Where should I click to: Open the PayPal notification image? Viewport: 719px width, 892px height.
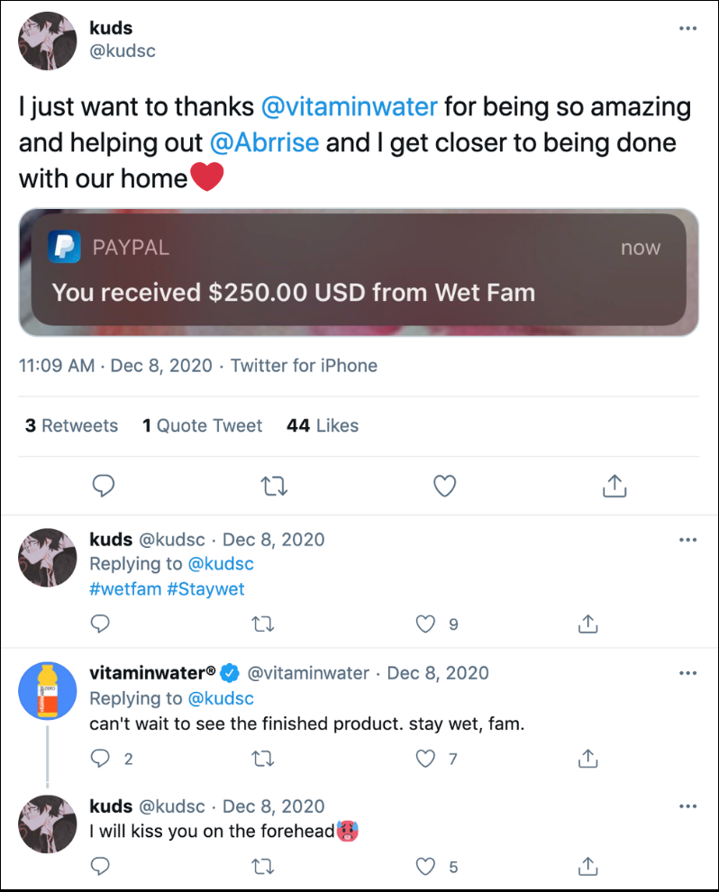359,272
